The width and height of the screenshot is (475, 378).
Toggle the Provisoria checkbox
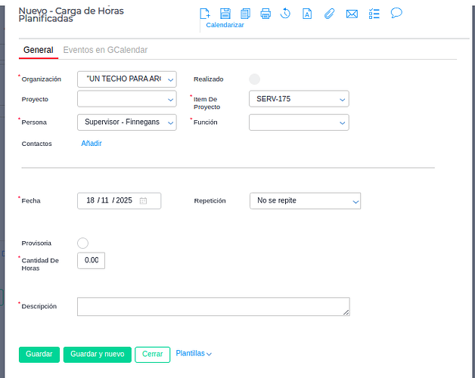tap(83, 243)
